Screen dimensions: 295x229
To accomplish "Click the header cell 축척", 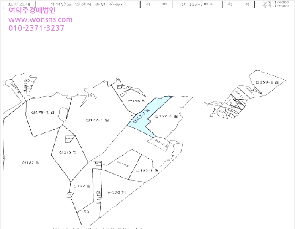I will coord(238,4).
